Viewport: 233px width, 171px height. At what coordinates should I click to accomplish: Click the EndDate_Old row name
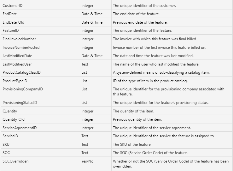pyautogui.click(x=13, y=22)
